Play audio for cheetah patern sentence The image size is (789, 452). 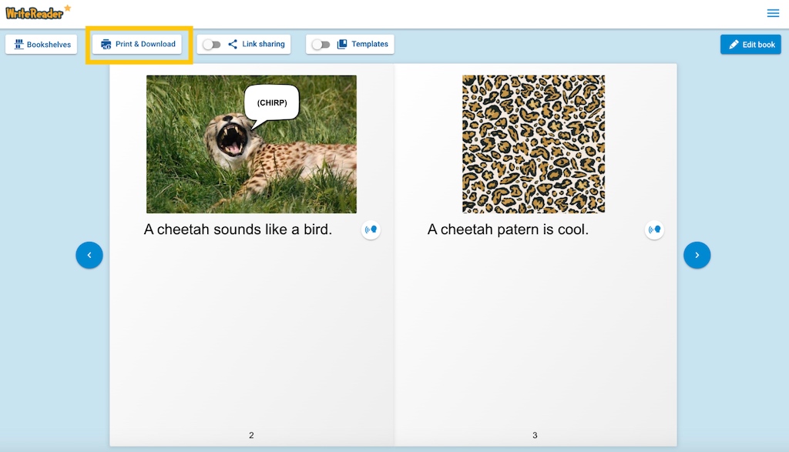click(x=654, y=229)
